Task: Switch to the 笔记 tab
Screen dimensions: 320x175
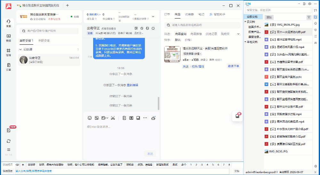Action: coord(201,14)
